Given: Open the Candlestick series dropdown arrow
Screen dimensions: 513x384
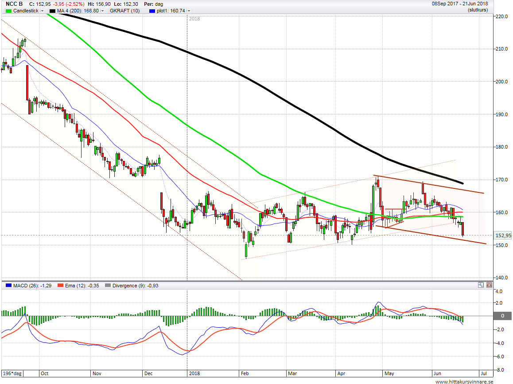Looking at the screenshot, I should (x=42, y=11).
